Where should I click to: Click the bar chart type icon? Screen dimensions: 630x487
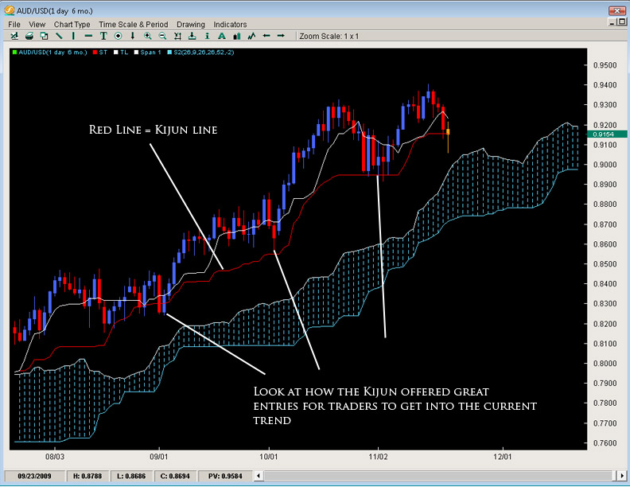coord(237,36)
